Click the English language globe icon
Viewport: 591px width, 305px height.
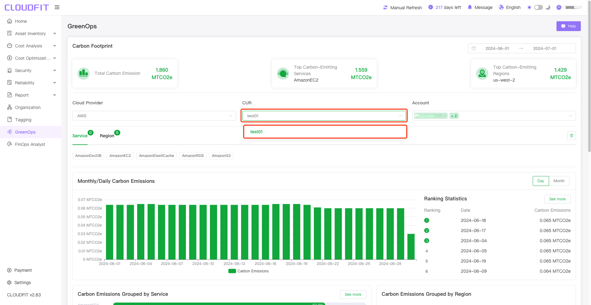click(x=501, y=7)
